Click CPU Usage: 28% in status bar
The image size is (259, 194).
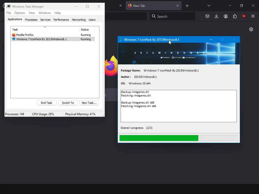point(43,114)
